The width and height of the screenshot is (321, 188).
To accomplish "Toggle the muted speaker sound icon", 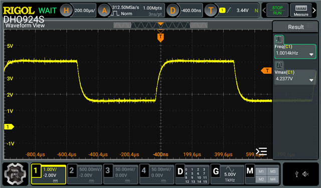I will coord(305,174).
